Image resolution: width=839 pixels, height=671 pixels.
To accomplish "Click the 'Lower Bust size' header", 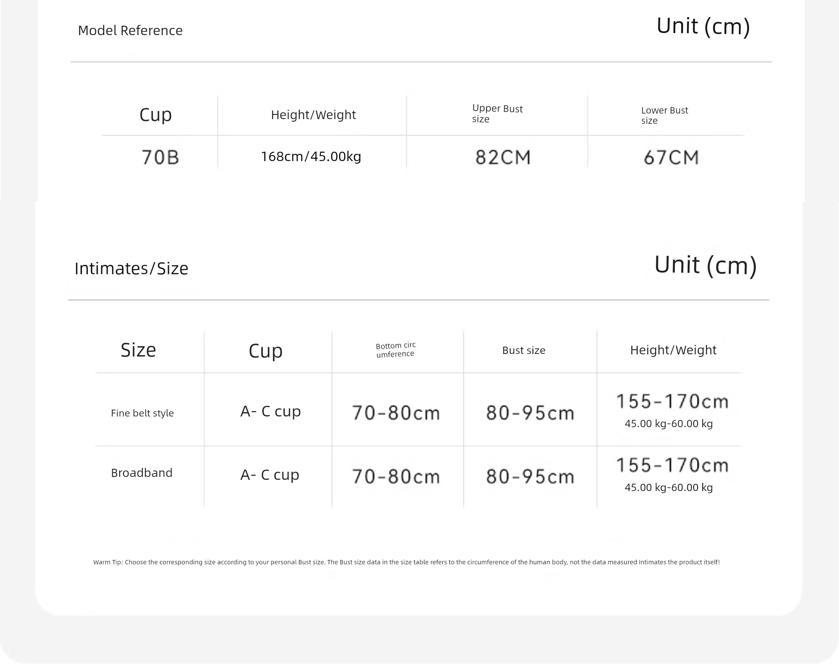I will tap(665, 115).
